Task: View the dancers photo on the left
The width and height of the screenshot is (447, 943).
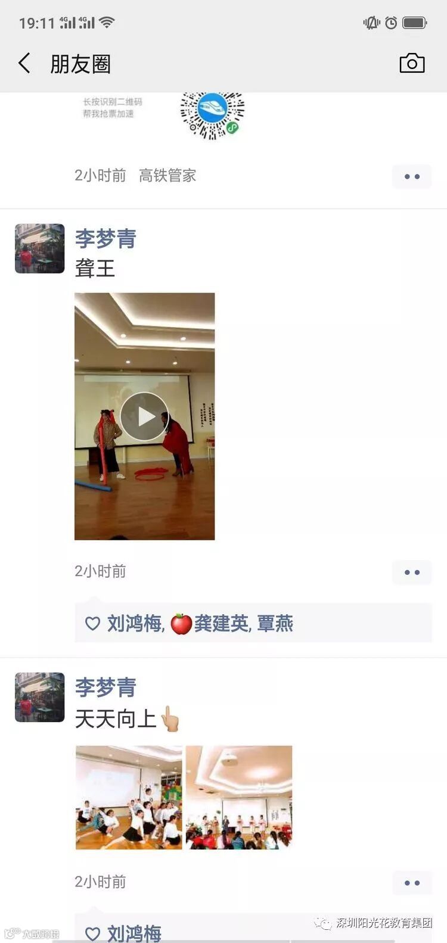Action: pos(129,797)
